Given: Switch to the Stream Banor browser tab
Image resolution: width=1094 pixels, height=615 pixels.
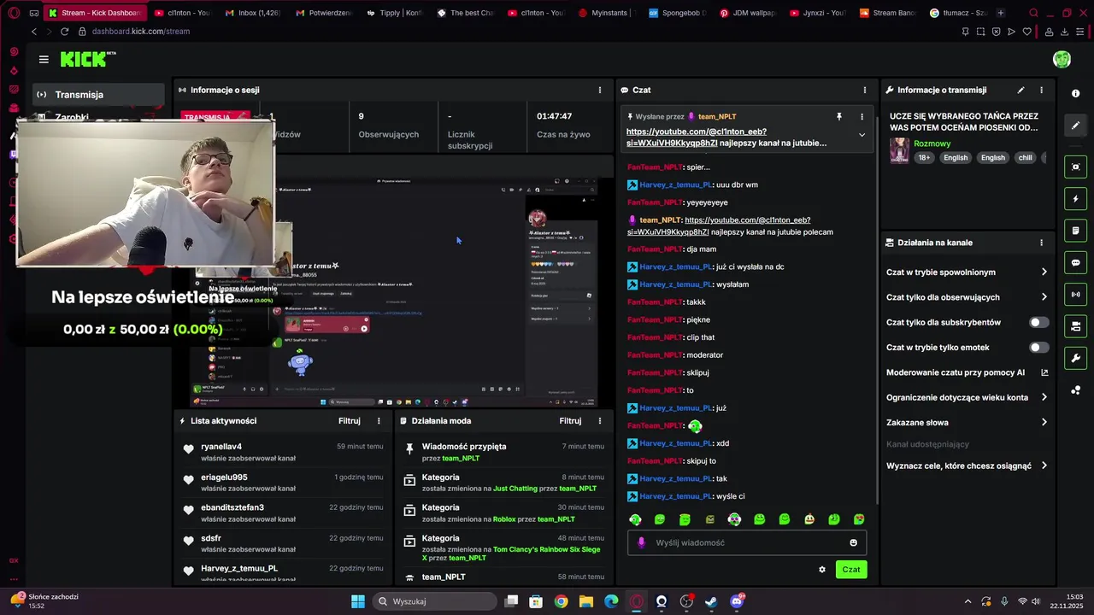Looking at the screenshot, I should (x=888, y=13).
